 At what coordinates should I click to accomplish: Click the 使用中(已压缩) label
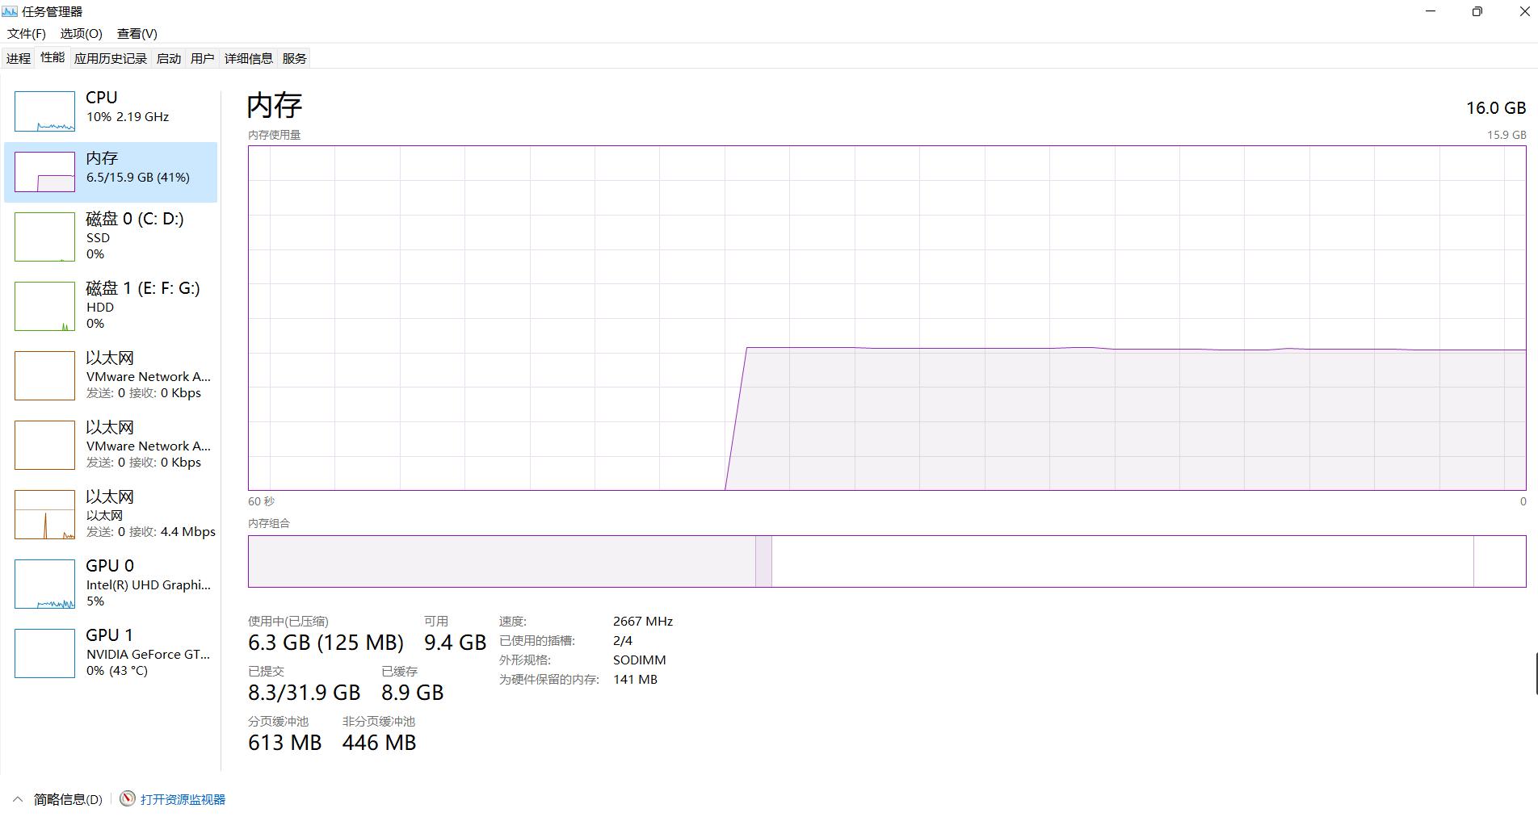tap(288, 622)
